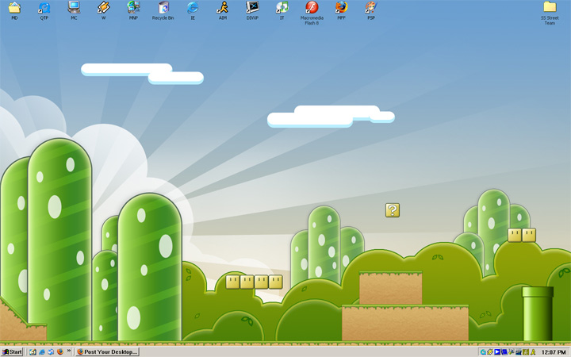Click the Start button on the taskbar

point(12,352)
